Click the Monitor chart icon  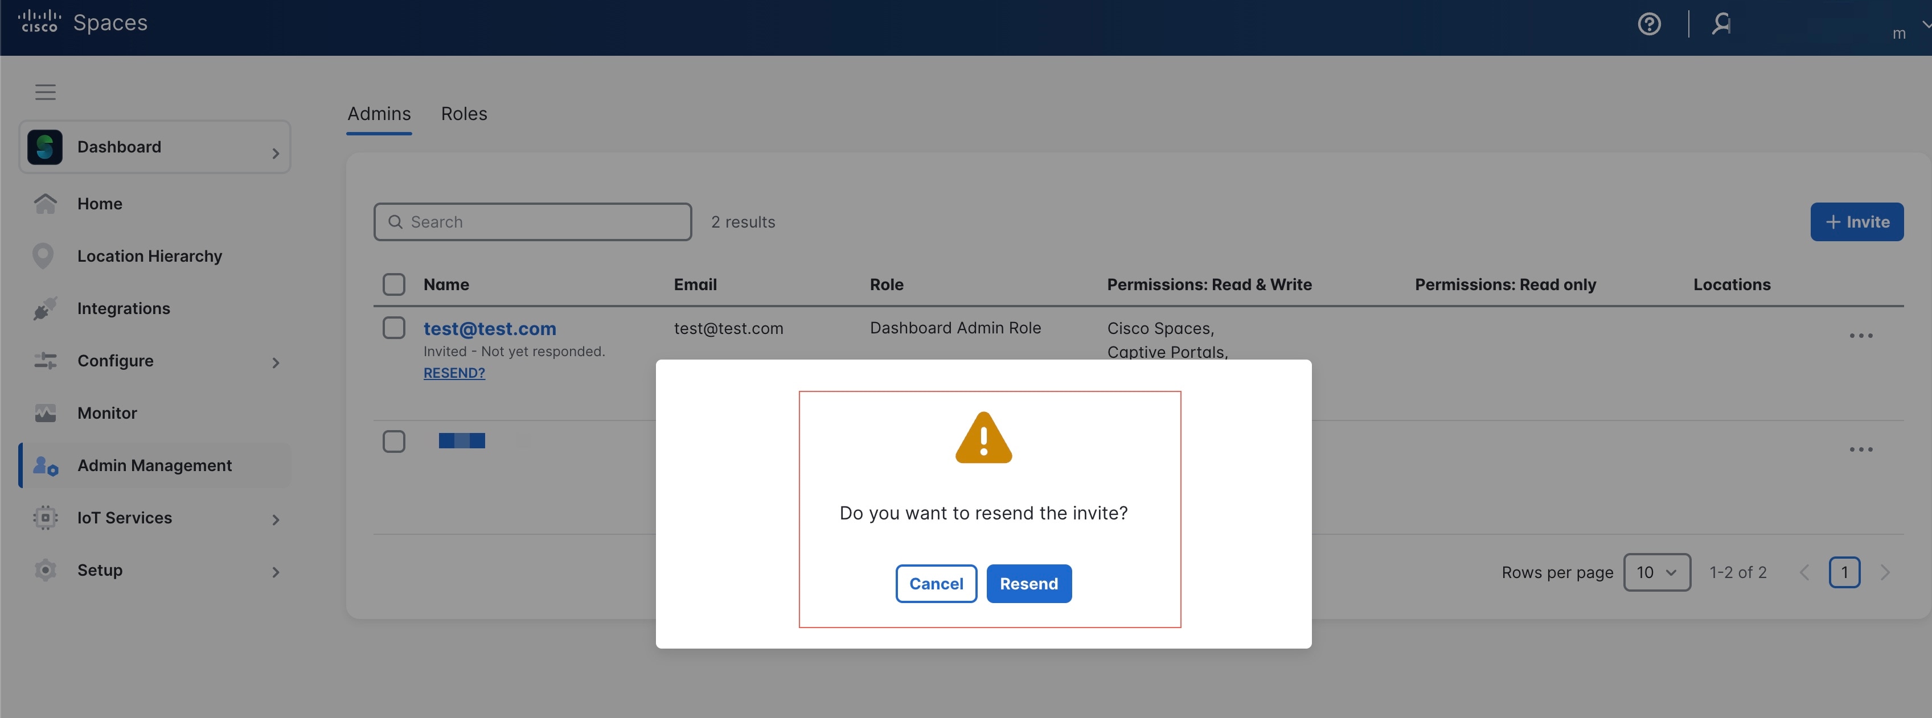pyautogui.click(x=45, y=413)
